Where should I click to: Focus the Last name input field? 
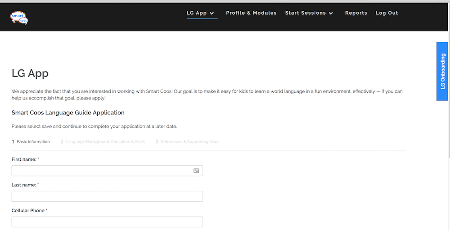point(107,196)
